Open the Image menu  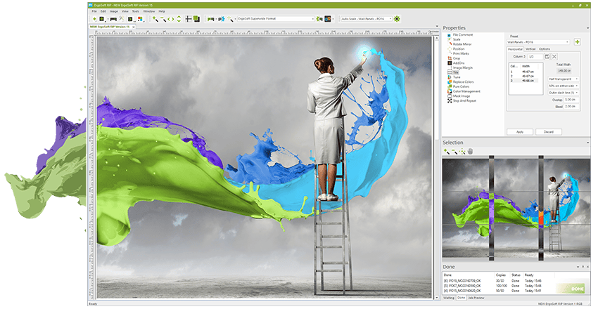[114, 11]
